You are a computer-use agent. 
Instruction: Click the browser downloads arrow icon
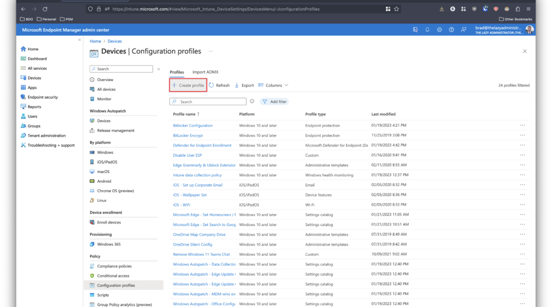click(441, 9)
